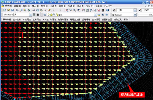Click the 土方调配 menu button

tap(96, 19)
